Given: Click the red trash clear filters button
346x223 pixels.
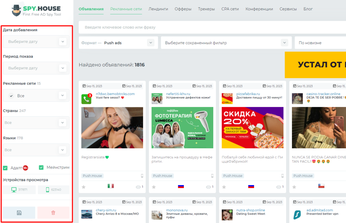Looking at the screenshot, I should click(x=53, y=213).
